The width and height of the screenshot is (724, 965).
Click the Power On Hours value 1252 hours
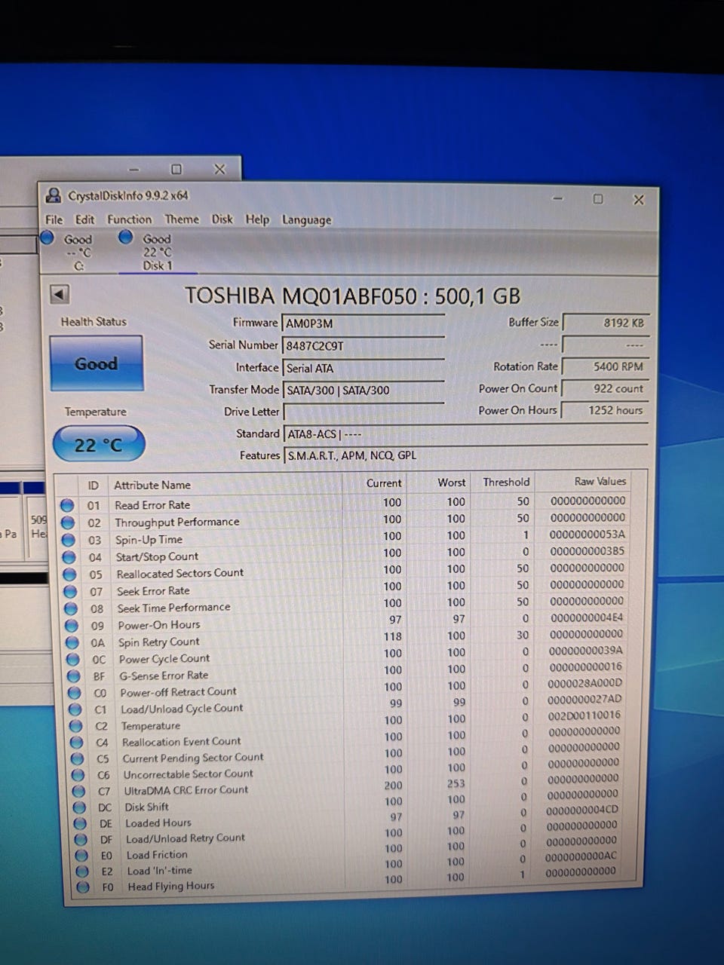[x=605, y=410]
